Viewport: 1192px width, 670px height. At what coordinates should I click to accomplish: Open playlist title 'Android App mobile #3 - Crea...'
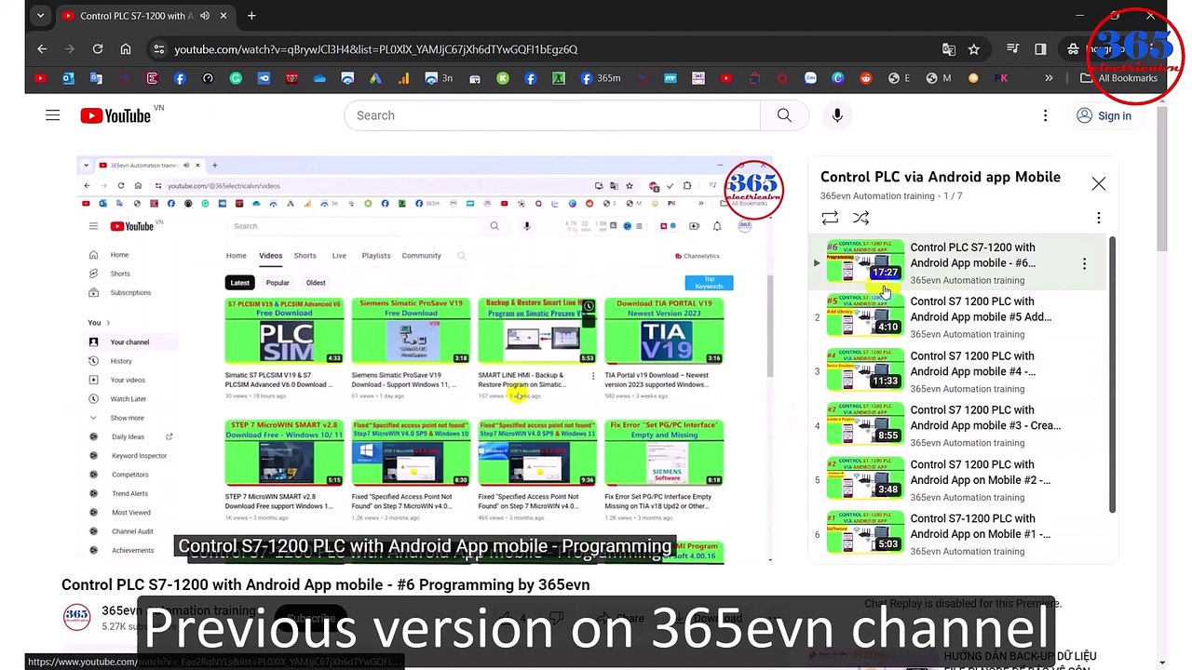(985, 418)
